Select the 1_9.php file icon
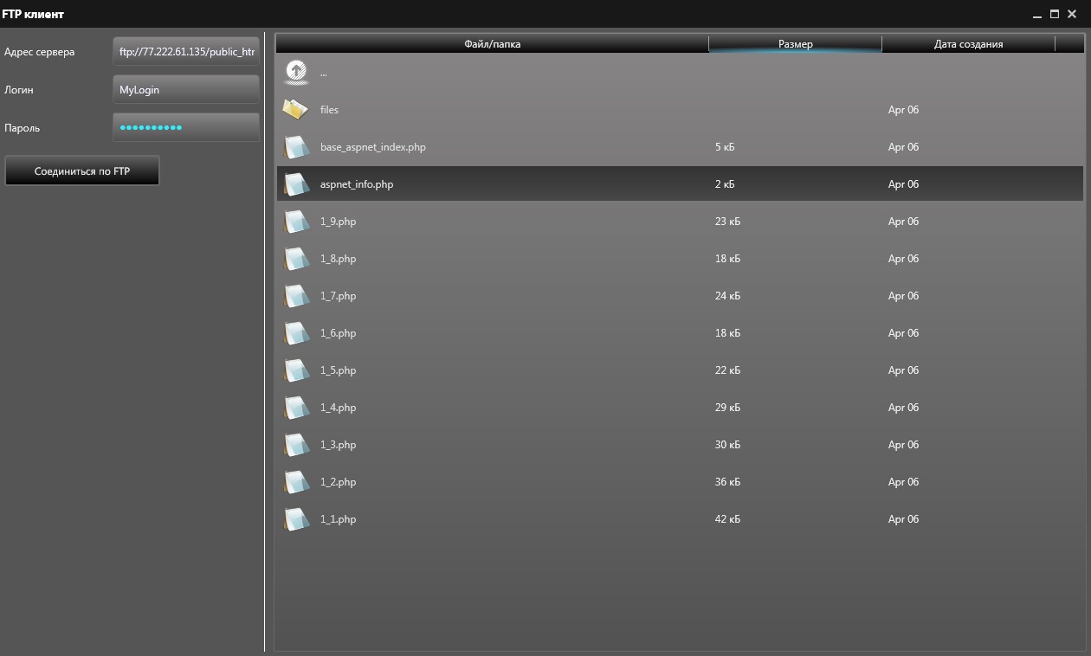 pyautogui.click(x=296, y=222)
